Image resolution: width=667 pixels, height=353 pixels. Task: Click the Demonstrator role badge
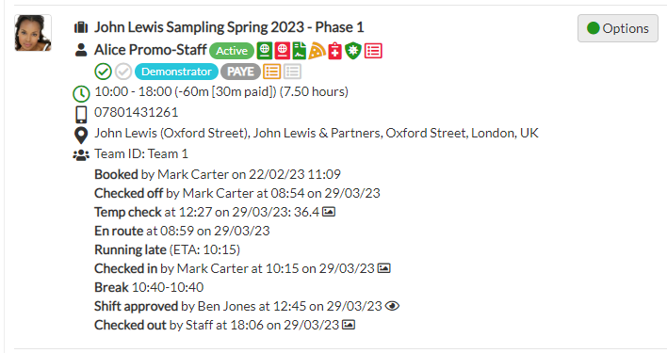(x=176, y=72)
